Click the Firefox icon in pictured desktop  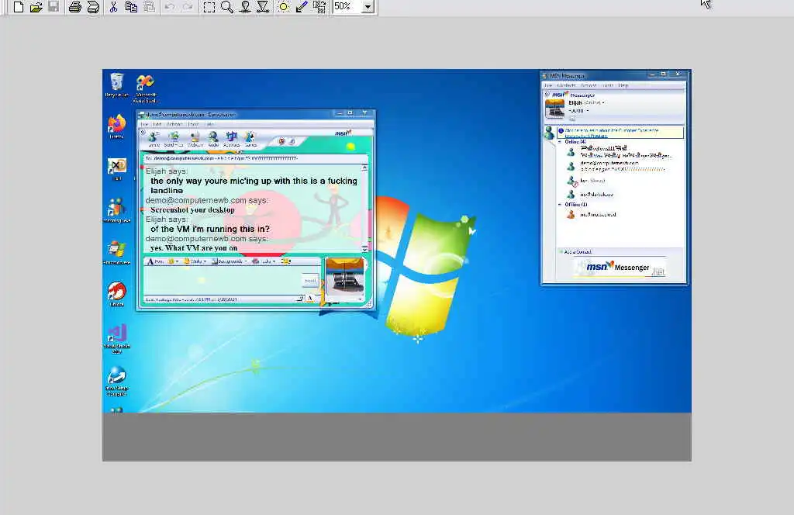(117, 126)
